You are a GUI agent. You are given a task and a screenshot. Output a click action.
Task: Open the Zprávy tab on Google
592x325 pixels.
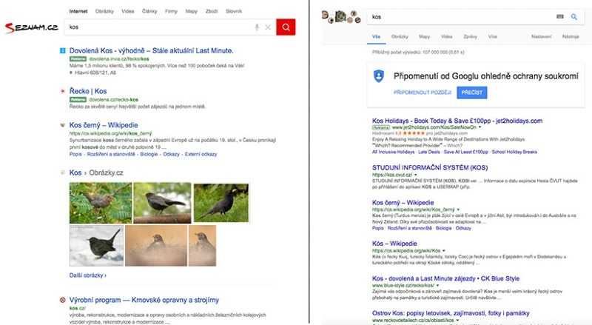click(471, 37)
